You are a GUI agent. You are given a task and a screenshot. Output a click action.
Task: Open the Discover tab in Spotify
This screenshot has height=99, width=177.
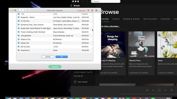pos(165,19)
